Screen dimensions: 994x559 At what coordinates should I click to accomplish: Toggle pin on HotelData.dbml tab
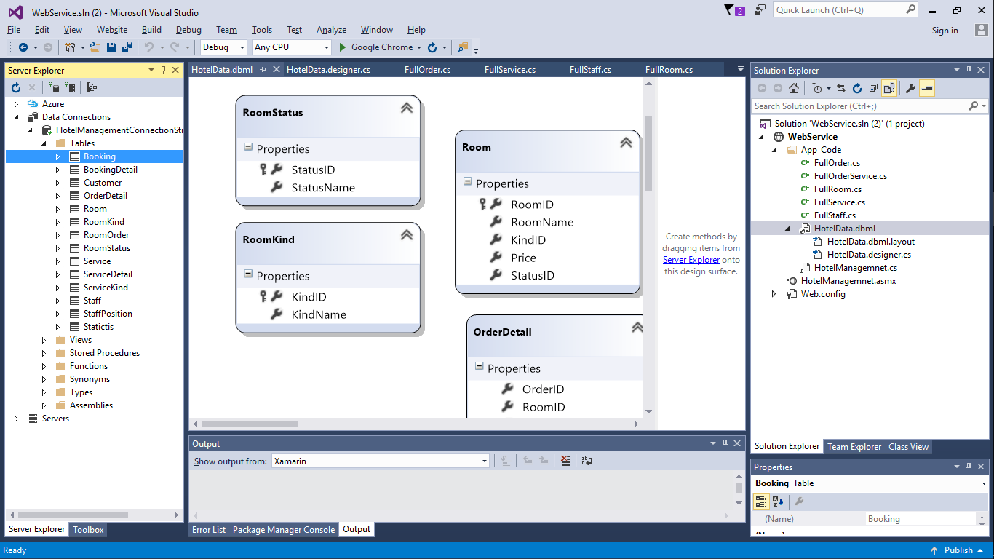[x=263, y=70]
